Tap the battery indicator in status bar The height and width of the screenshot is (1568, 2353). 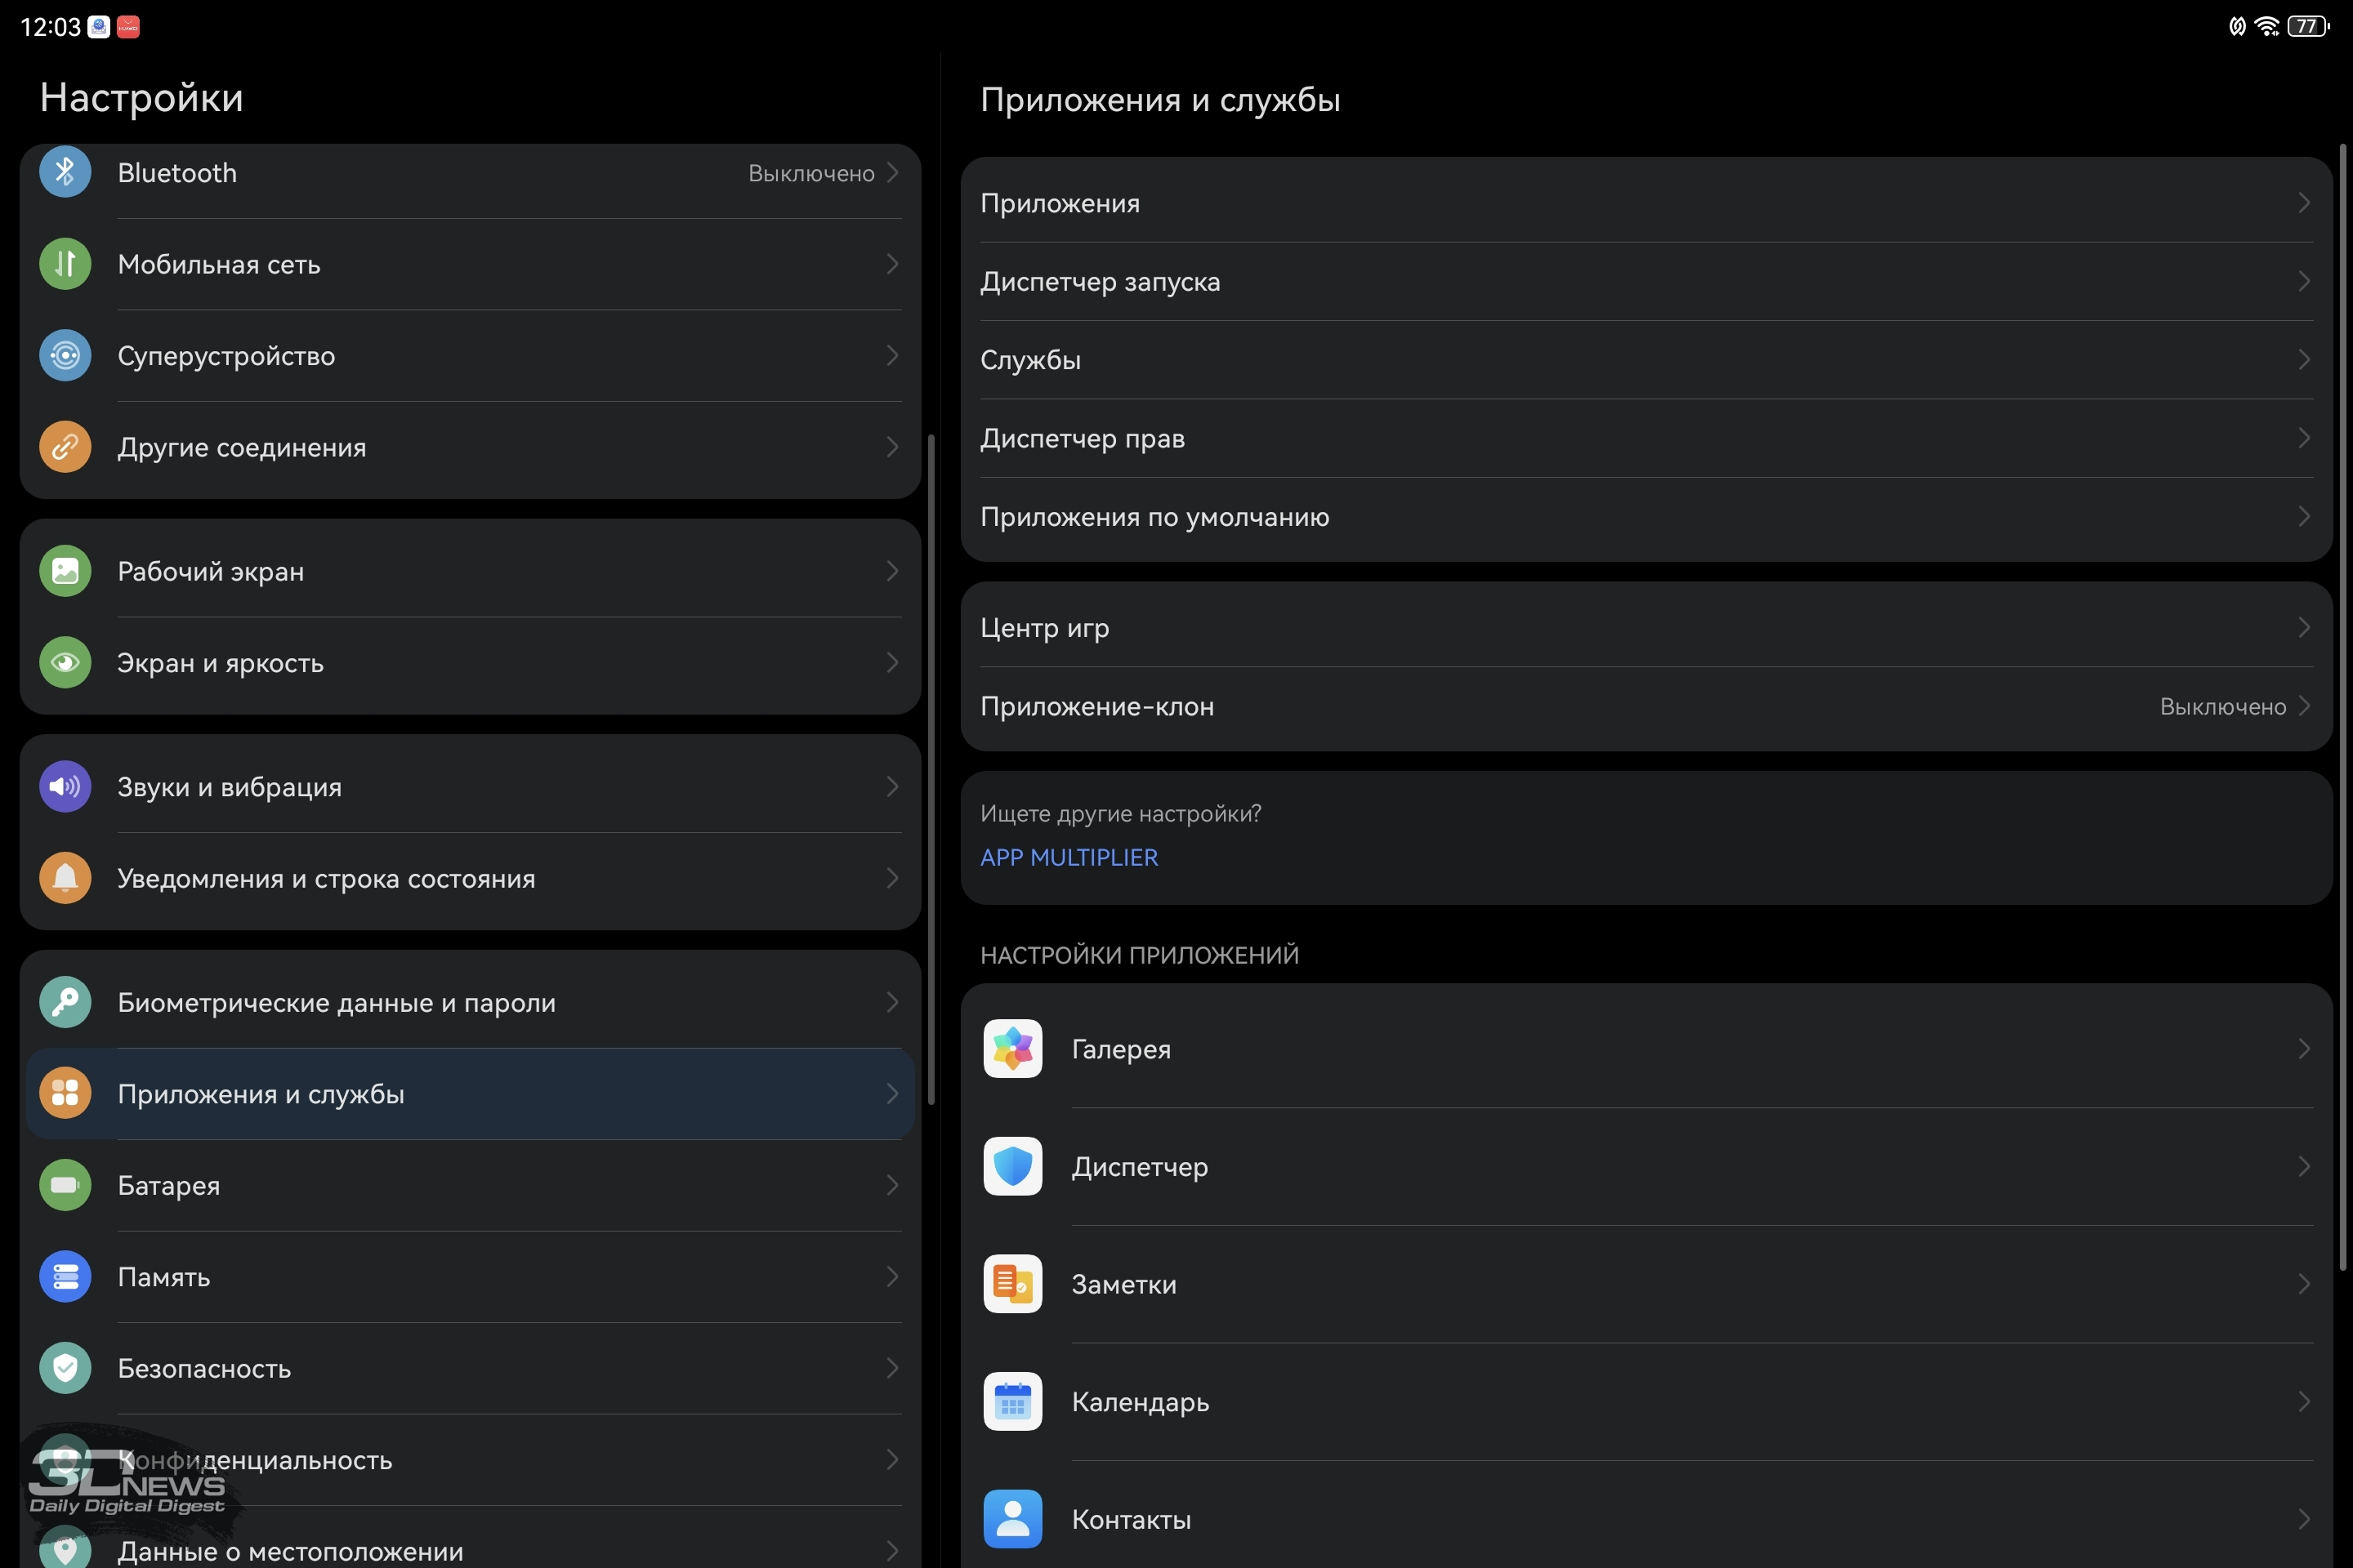(2308, 26)
